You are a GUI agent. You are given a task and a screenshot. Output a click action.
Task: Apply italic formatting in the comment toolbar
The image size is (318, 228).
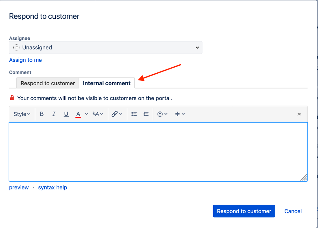pos(54,114)
